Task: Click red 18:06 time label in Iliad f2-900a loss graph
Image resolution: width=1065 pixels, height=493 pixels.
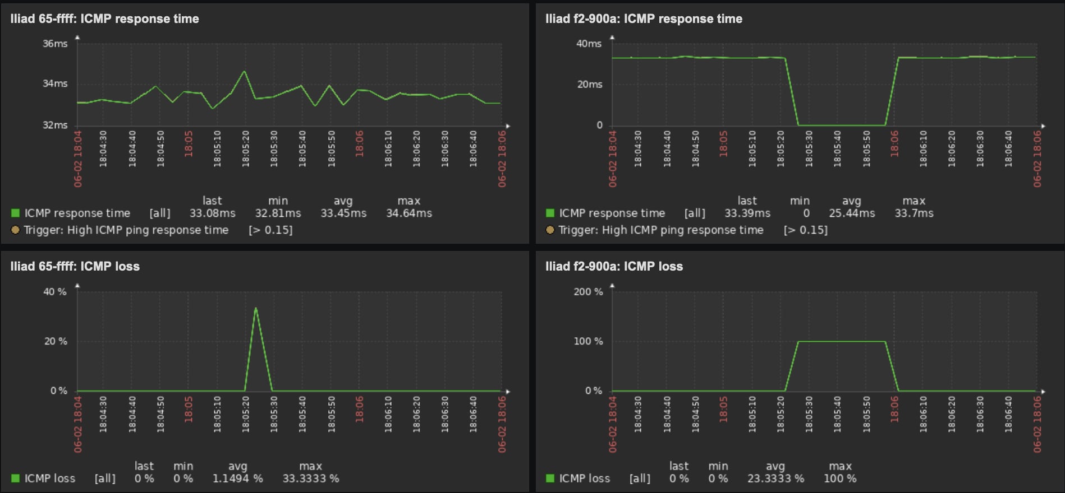Action: coord(894,409)
